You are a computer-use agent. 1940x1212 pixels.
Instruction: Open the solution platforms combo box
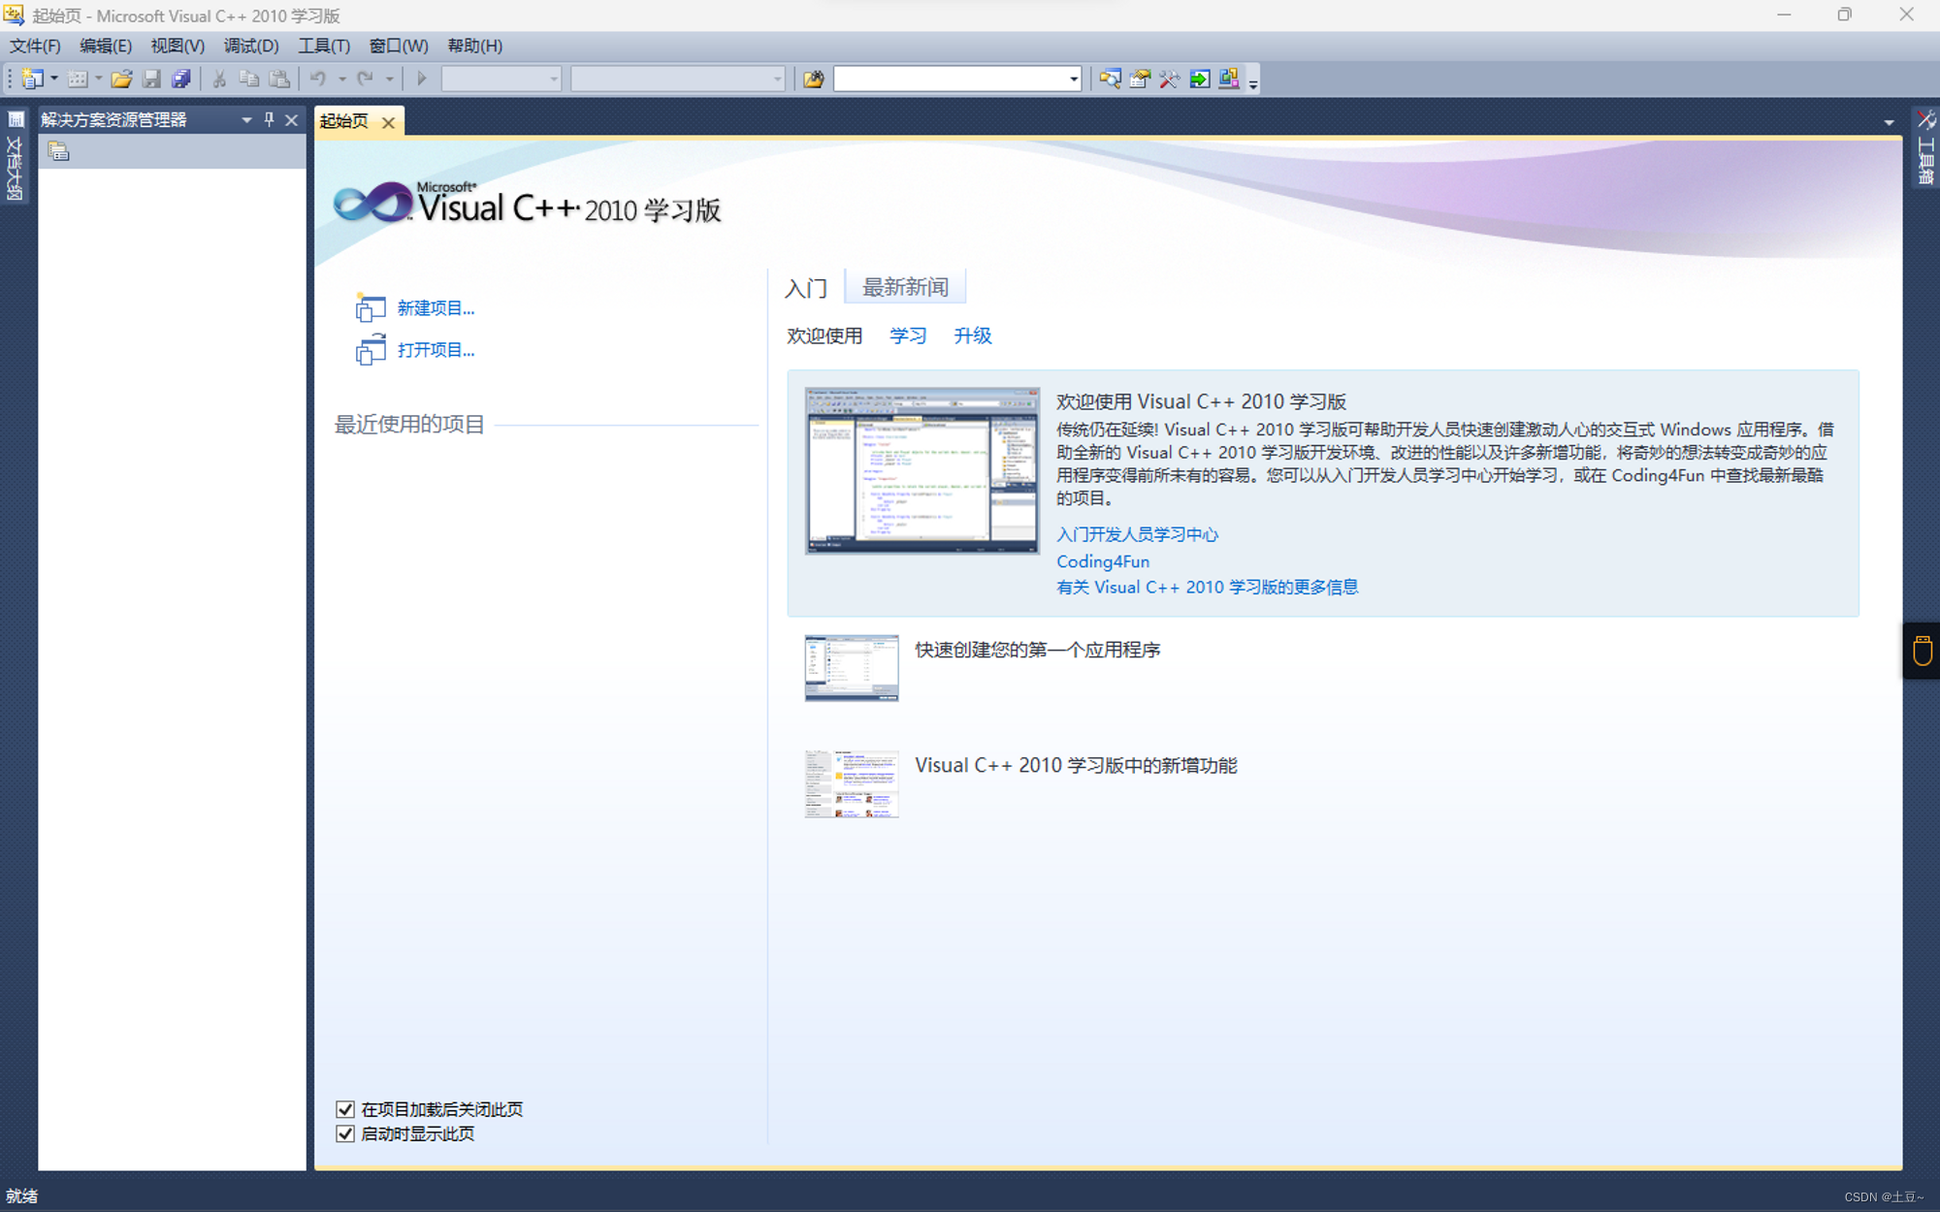tap(678, 79)
